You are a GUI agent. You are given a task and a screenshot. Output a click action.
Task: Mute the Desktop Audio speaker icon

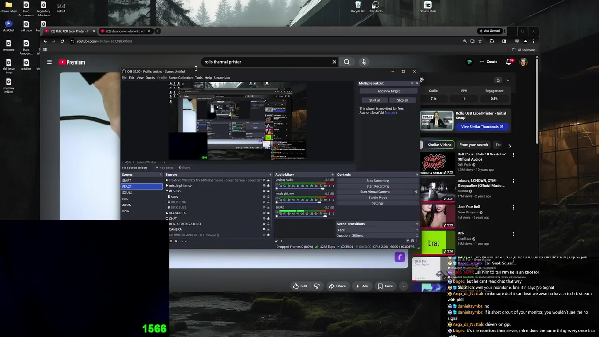(277, 188)
